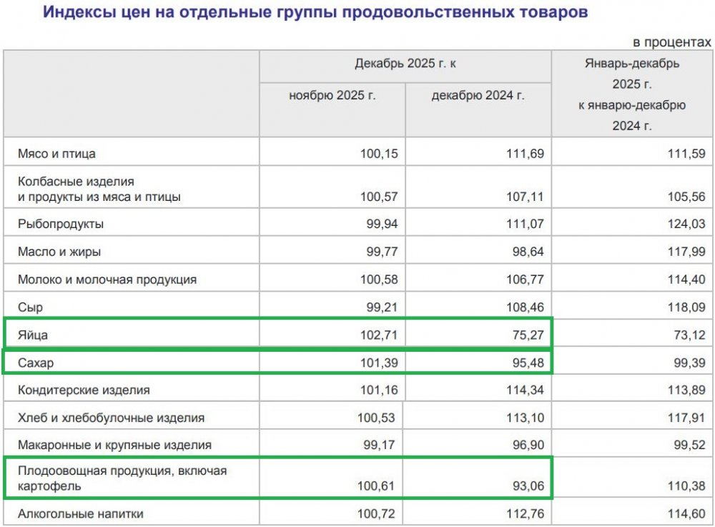The width and height of the screenshot is (715, 527).
Task: Select the 'декабрю 2024 г.' subheader
Action: pos(478,95)
